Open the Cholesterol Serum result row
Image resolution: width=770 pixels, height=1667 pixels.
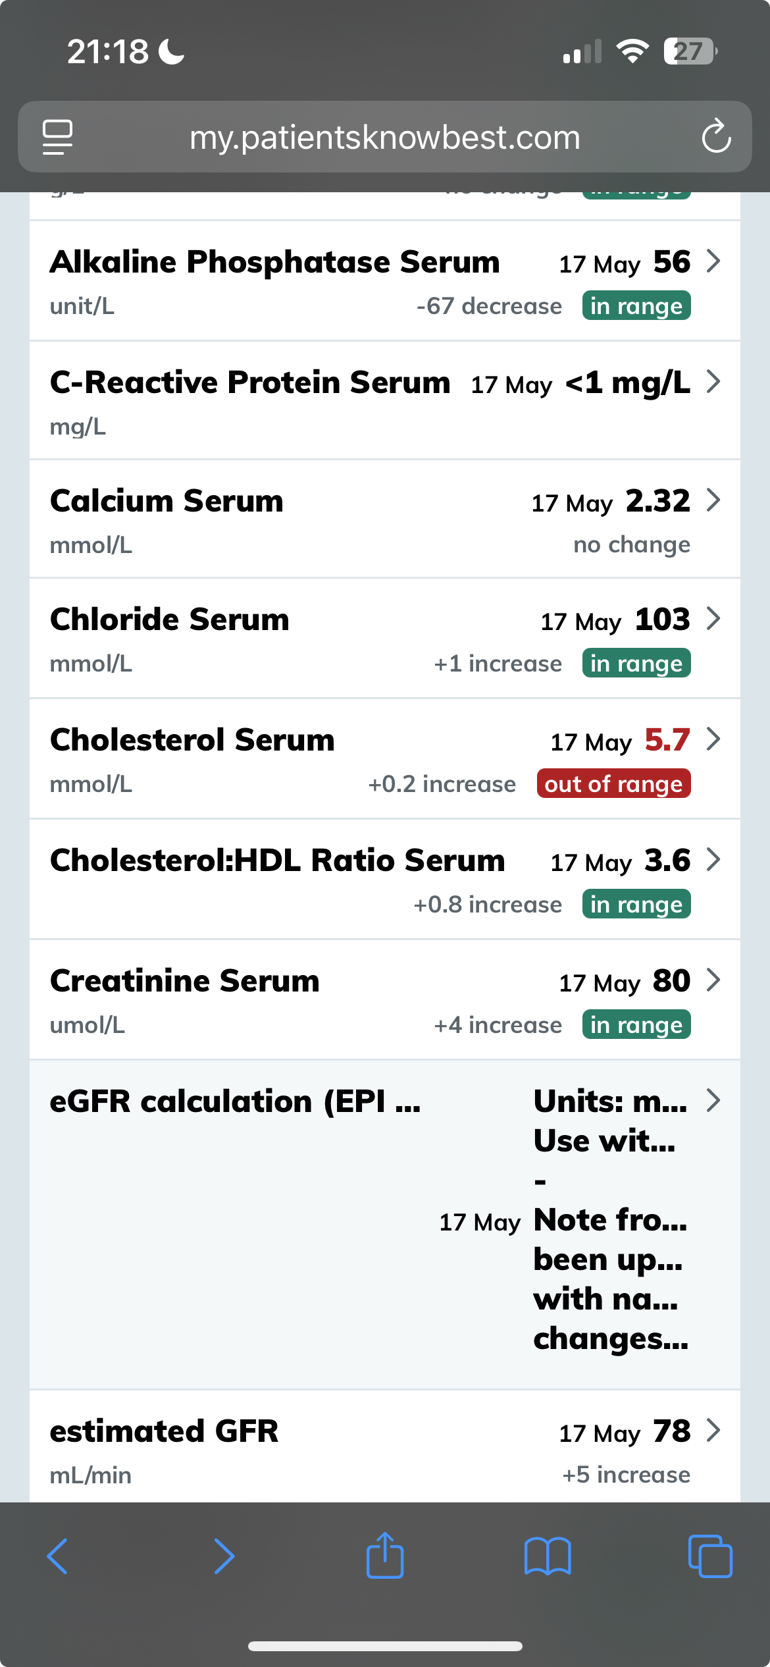click(384, 759)
